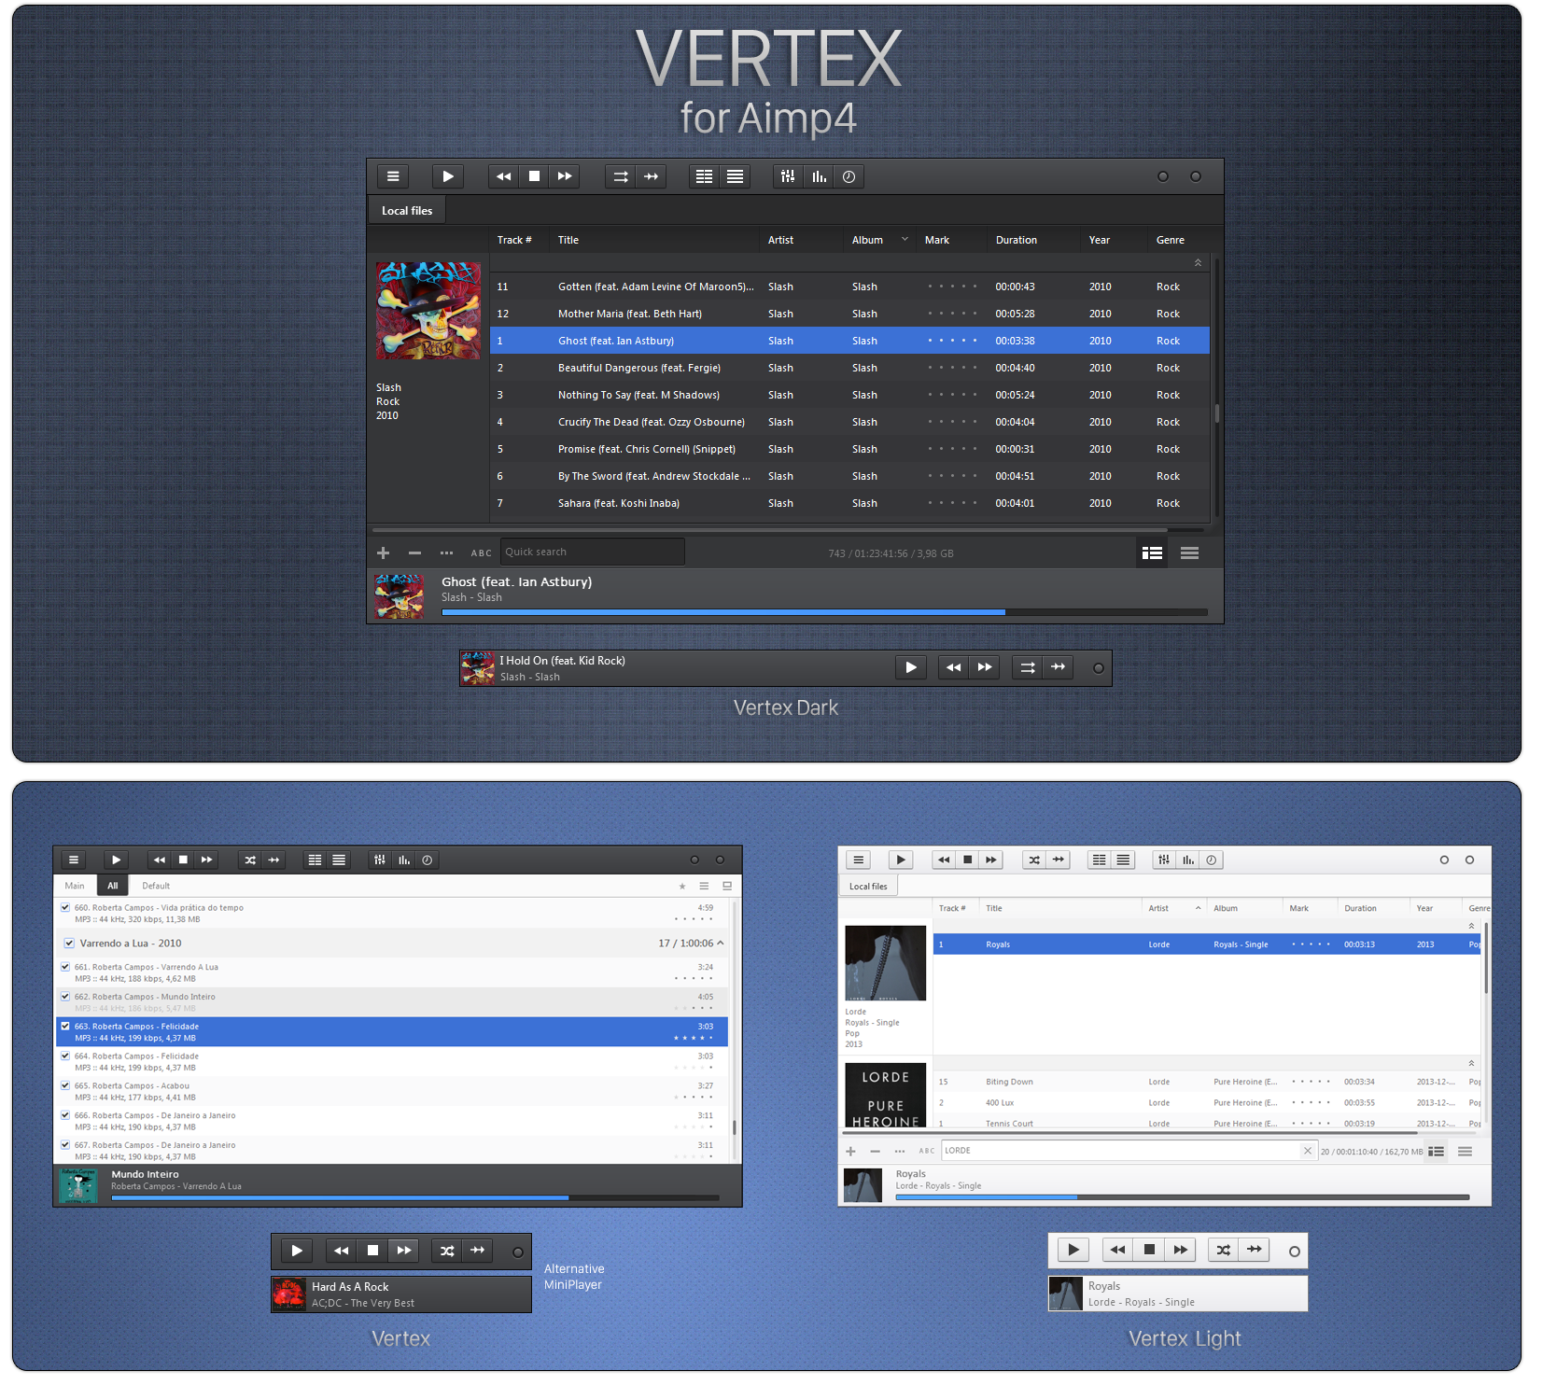Viewport: 1543px width, 1385px height.
Task: Open visualization bars in Vertex Light main toolbar
Action: tap(1187, 860)
